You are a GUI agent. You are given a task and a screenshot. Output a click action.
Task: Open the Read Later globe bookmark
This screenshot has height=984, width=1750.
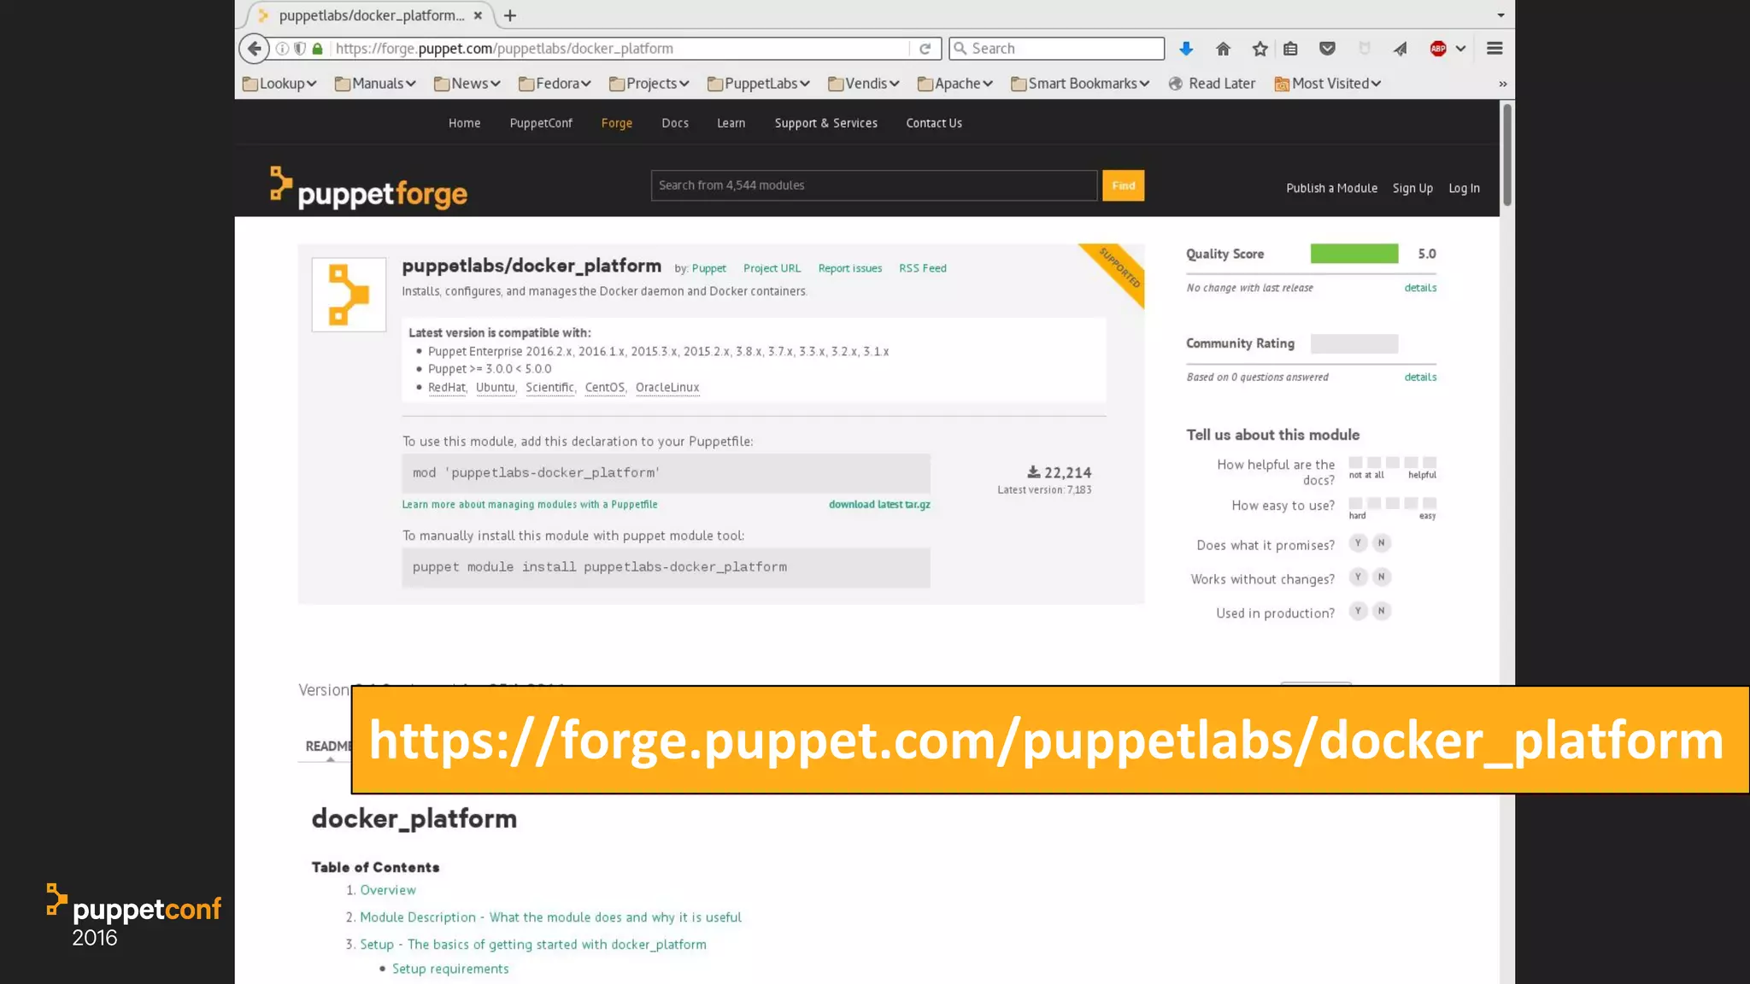click(x=1212, y=83)
